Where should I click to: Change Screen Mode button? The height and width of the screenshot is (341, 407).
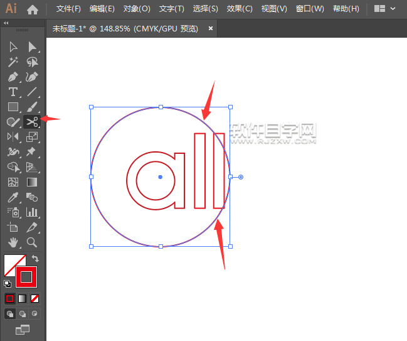23,330
